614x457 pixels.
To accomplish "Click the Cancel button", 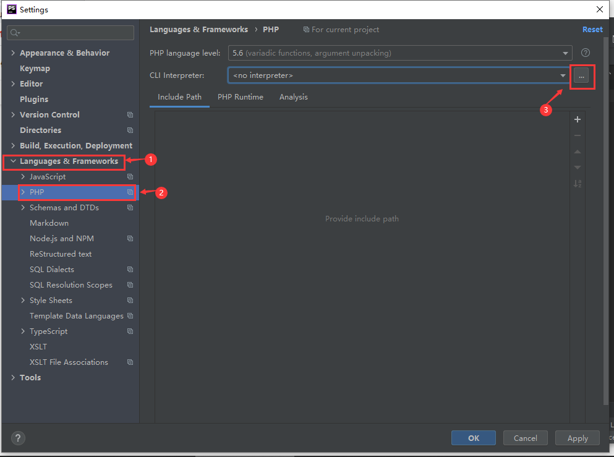I will [526, 438].
